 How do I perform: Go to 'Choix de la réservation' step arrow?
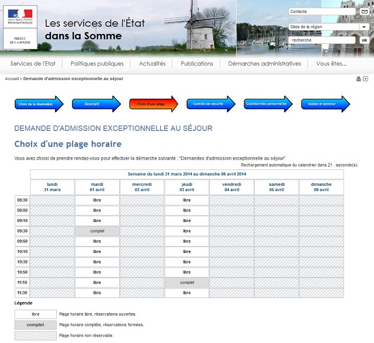[39, 104]
